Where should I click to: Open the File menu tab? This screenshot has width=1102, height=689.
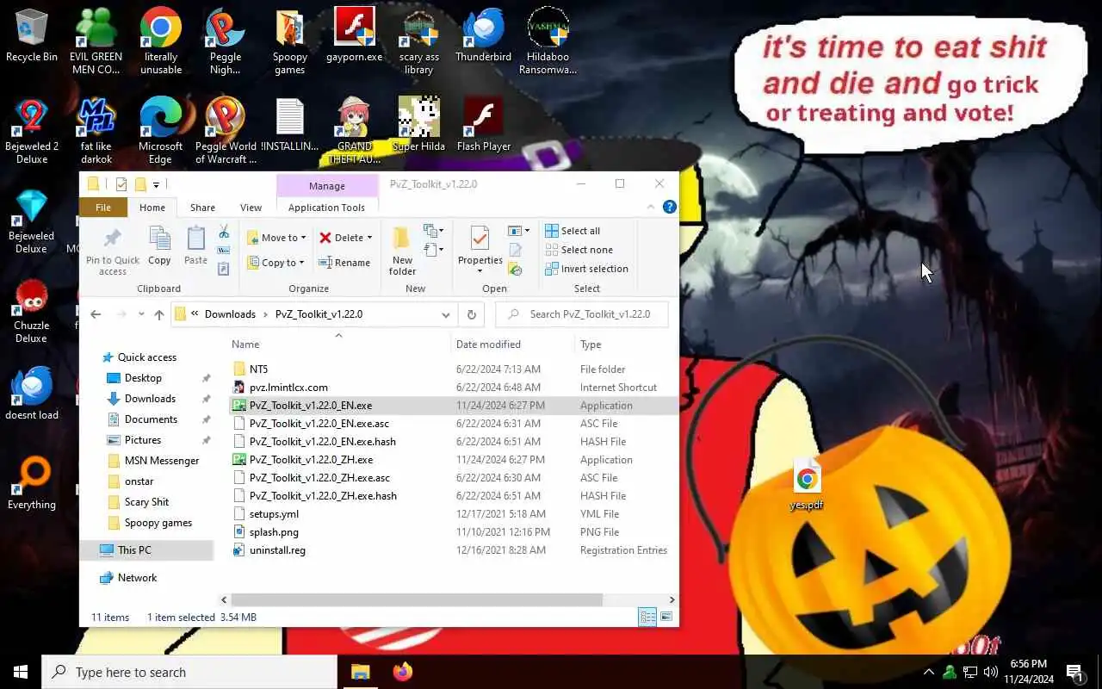click(x=102, y=208)
